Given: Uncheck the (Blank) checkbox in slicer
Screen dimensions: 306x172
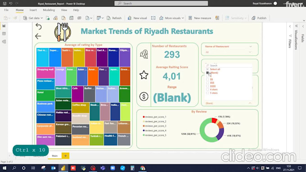Looking at the screenshot, I should (x=207, y=73).
